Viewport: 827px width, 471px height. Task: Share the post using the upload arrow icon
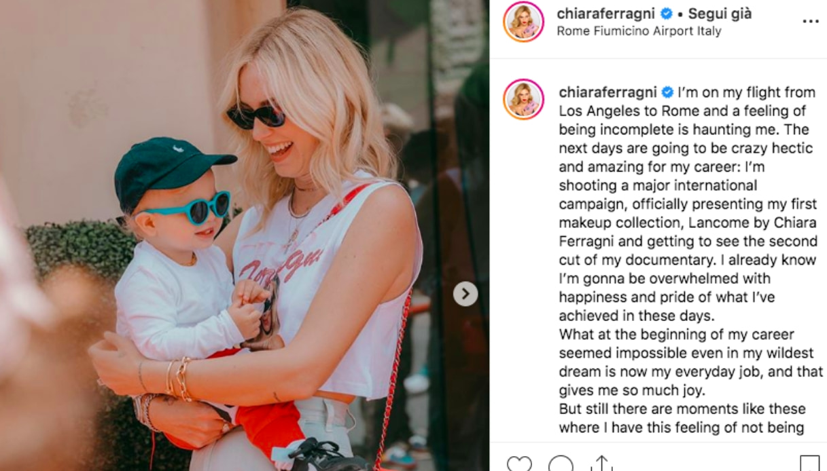pyautogui.click(x=601, y=464)
